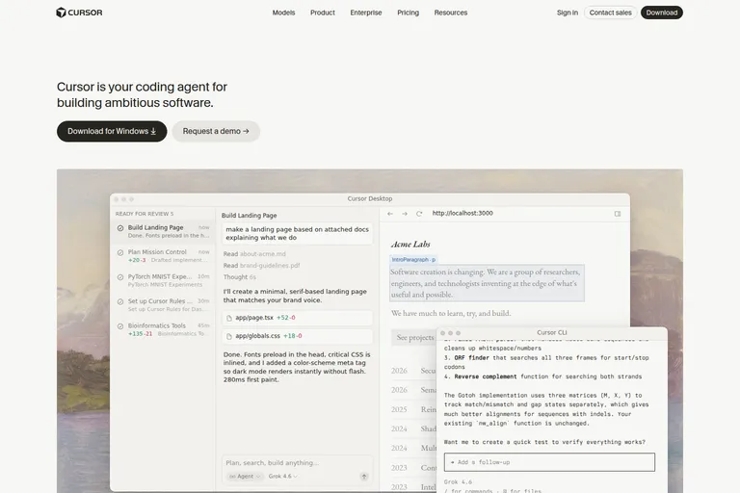The height and width of the screenshot is (493, 740).
Task: Open the Agent mode dropdown
Action: tap(245, 477)
